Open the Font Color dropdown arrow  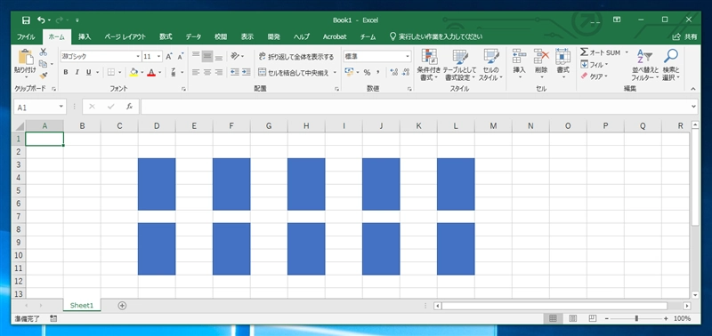click(x=159, y=72)
